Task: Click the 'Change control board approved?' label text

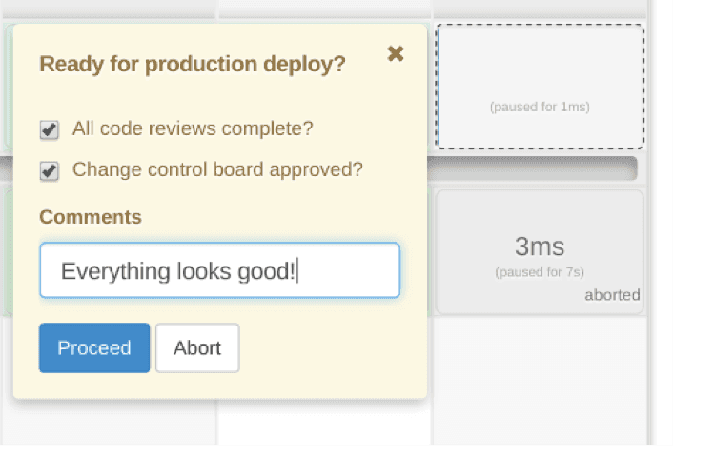Action: [x=217, y=169]
